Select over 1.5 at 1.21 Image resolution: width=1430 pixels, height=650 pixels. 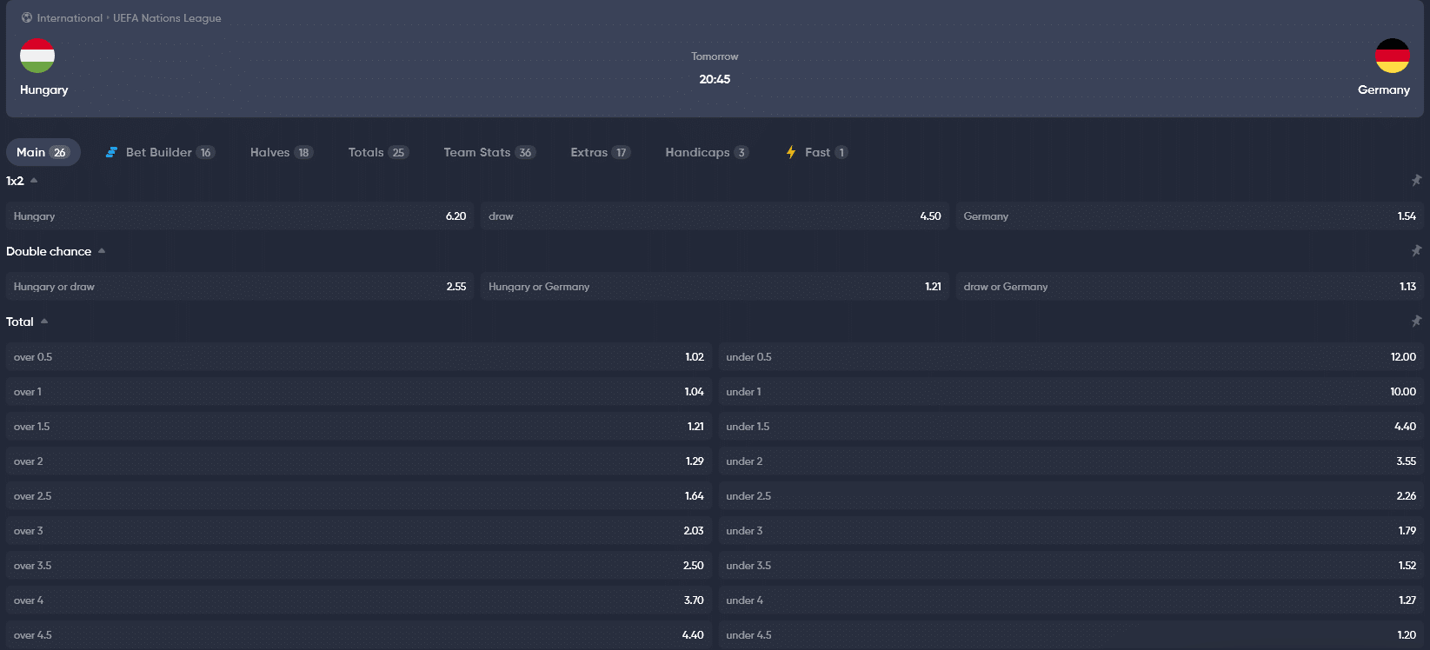coord(358,427)
